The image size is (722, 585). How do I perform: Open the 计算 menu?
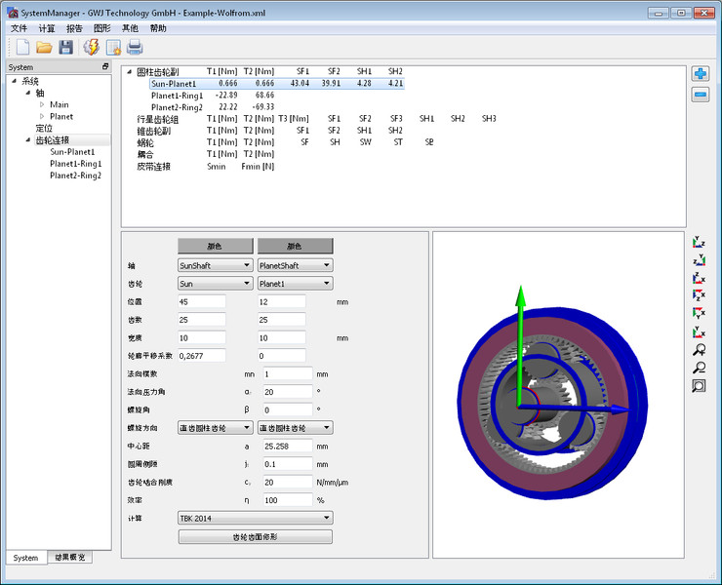click(47, 28)
